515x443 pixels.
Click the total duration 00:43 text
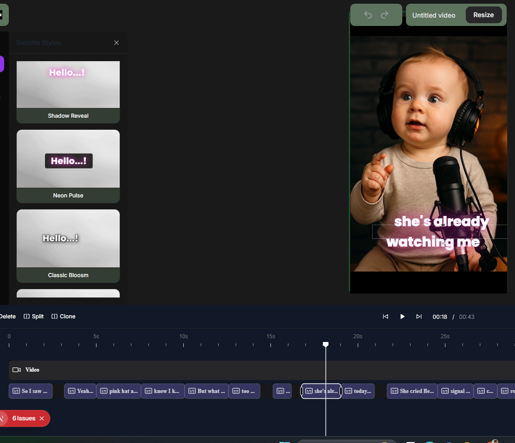tap(467, 316)
